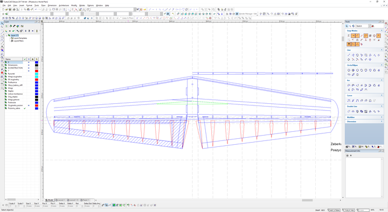388x212 pixels.
Task: Click the first Double Line tool icon
Action: [x=349, y=111]
